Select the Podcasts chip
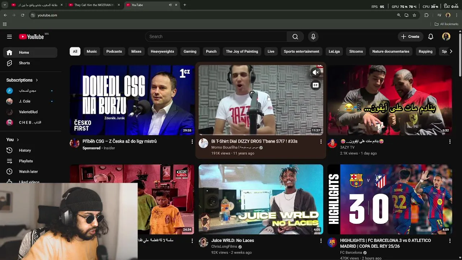 (114, 51)
